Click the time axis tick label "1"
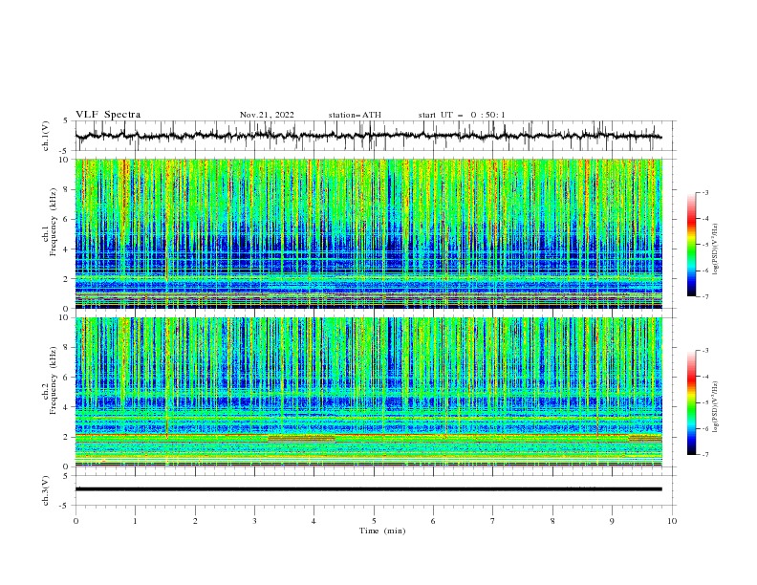The height and width of the screenshot is (585, 757). pyautogui.click(x=135, y=521)
